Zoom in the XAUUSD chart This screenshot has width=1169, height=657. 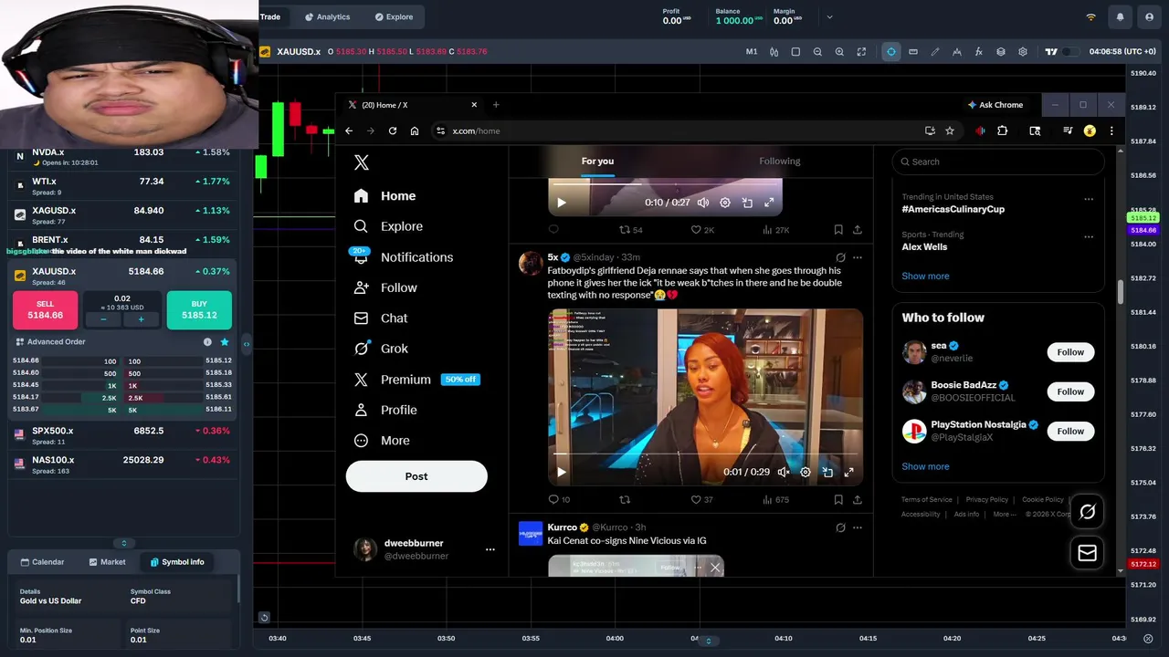tap(839, 52)
